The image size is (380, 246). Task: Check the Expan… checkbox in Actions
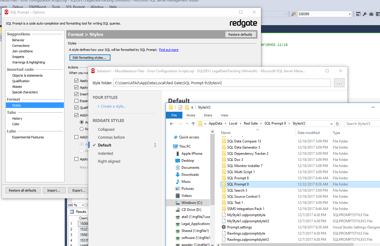click(77, 101)
